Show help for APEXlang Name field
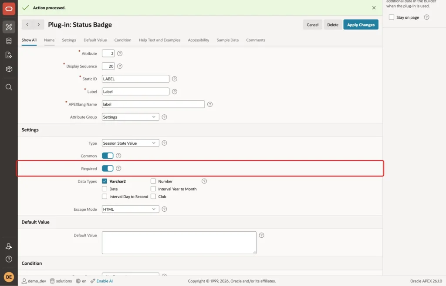 (x=210, y=104)
